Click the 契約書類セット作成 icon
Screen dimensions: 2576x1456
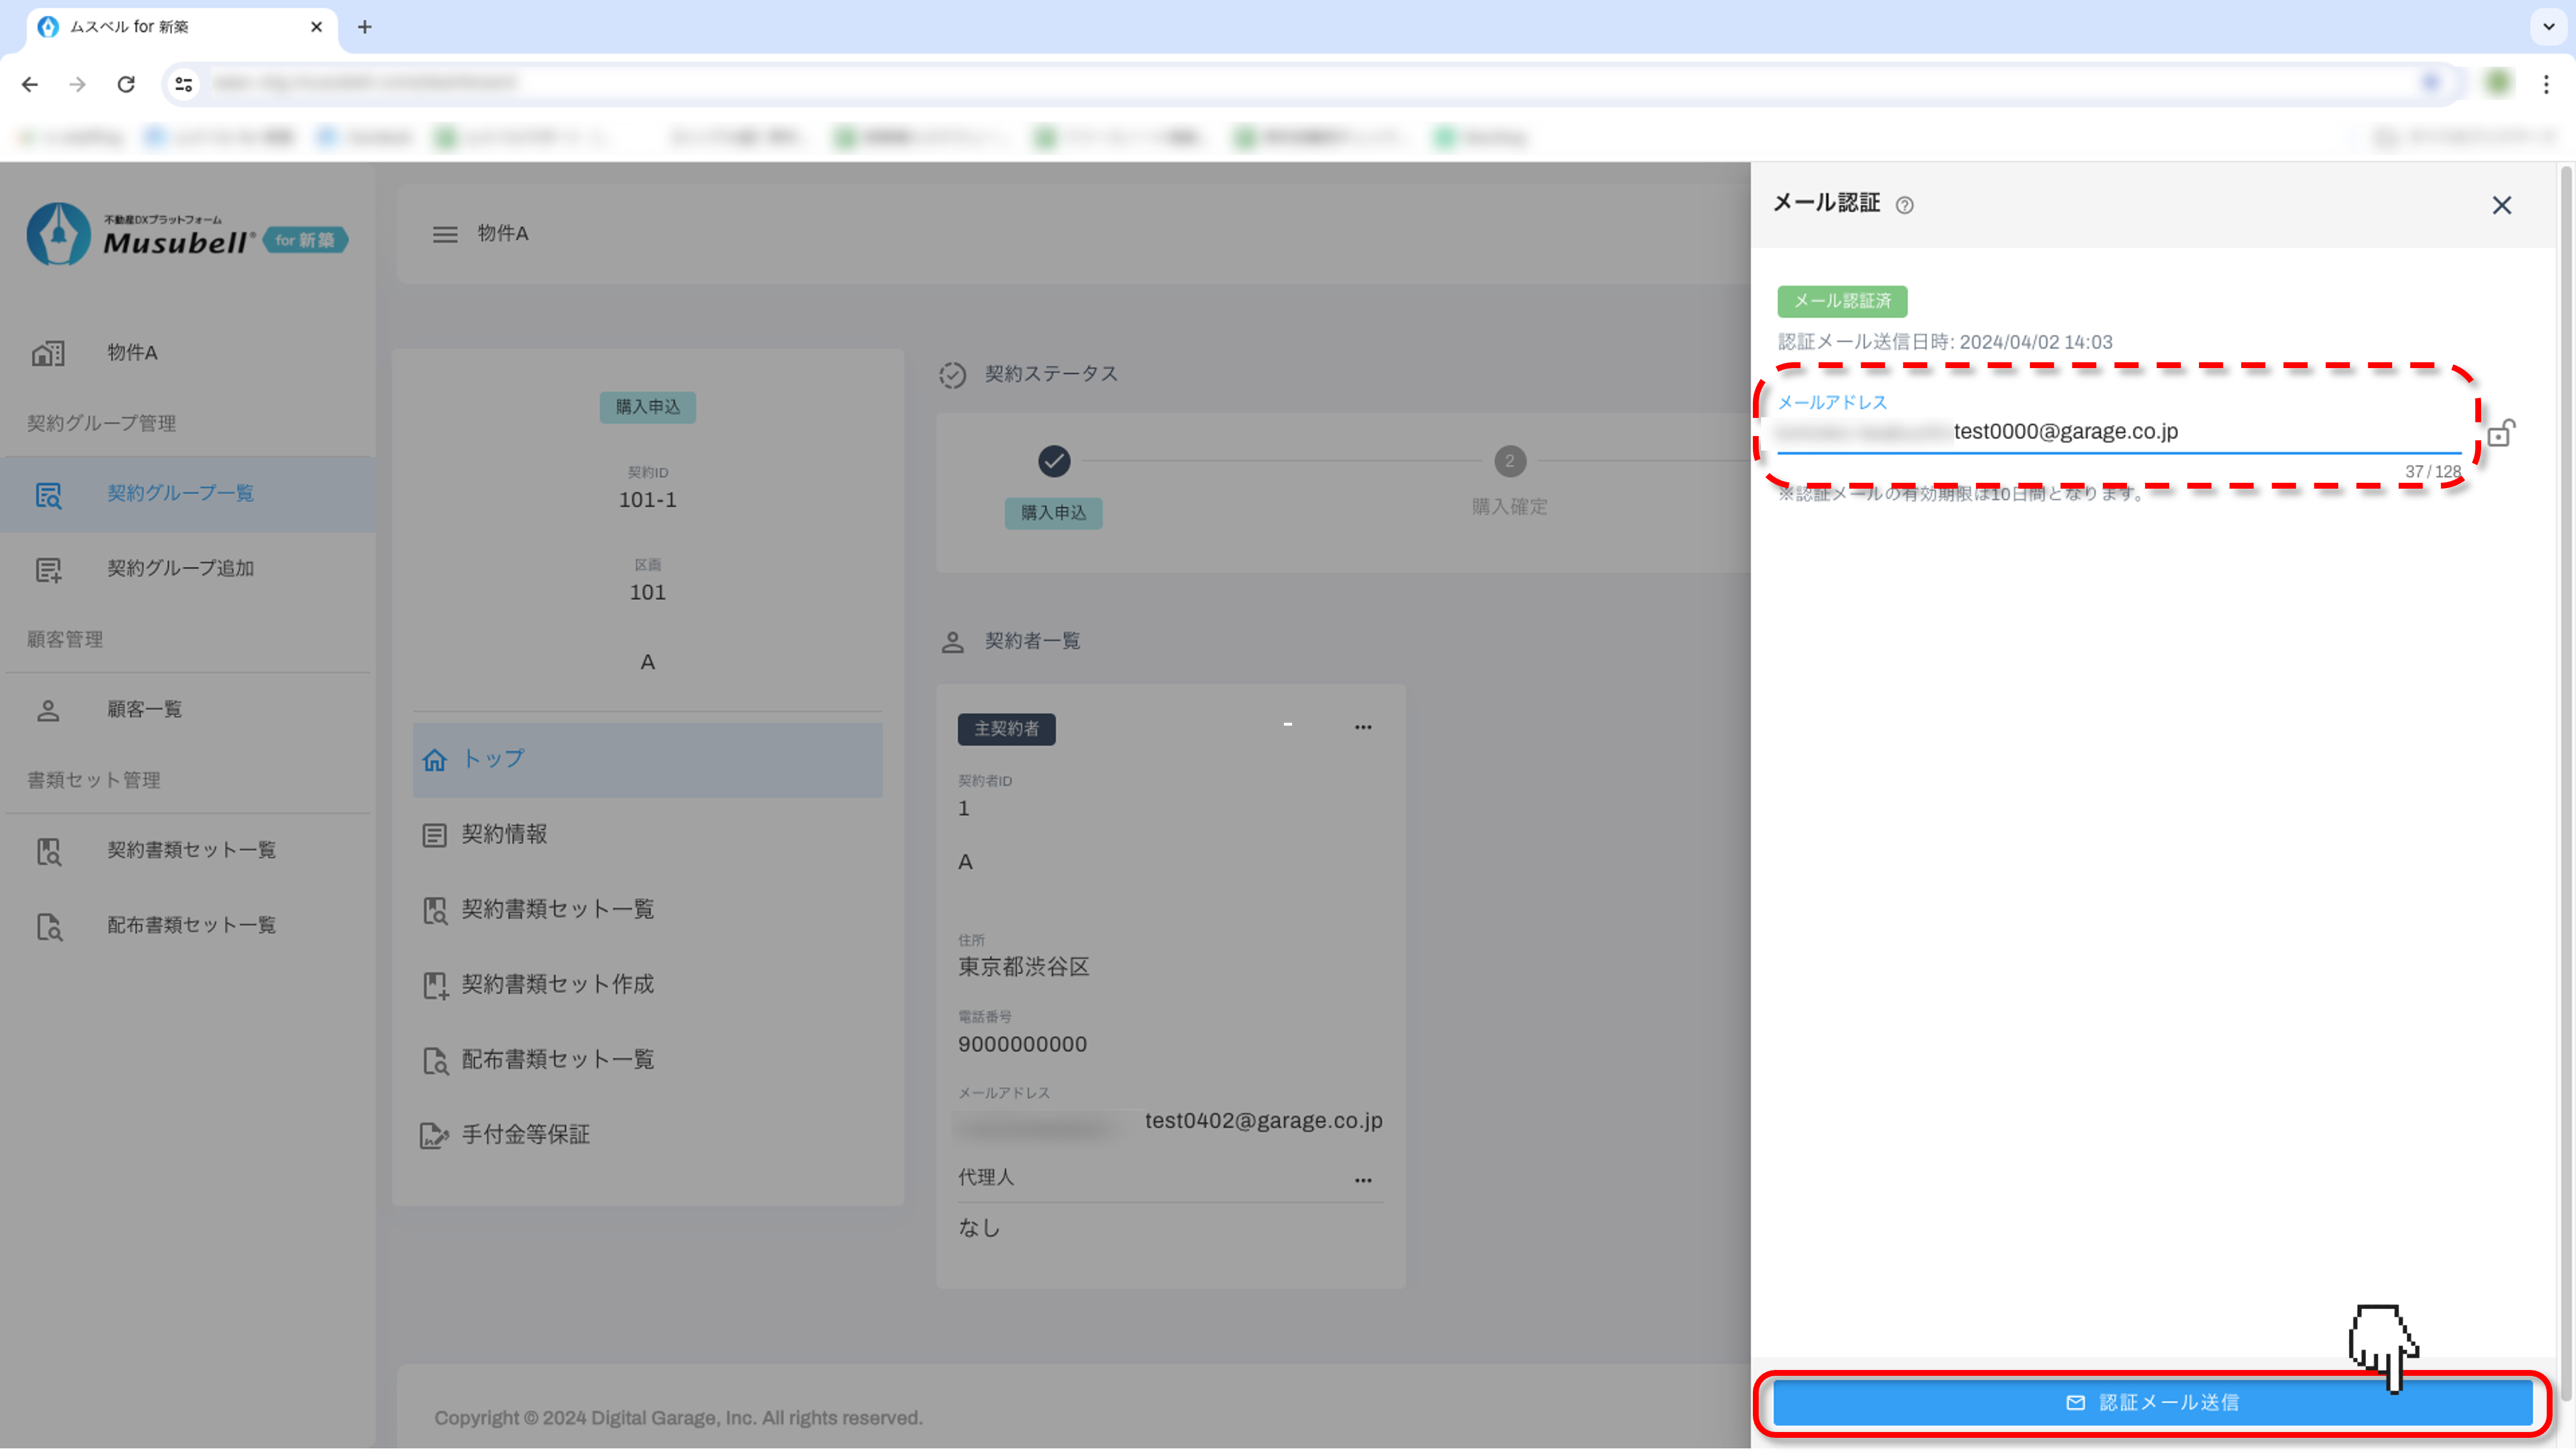(x=434, y=985)
